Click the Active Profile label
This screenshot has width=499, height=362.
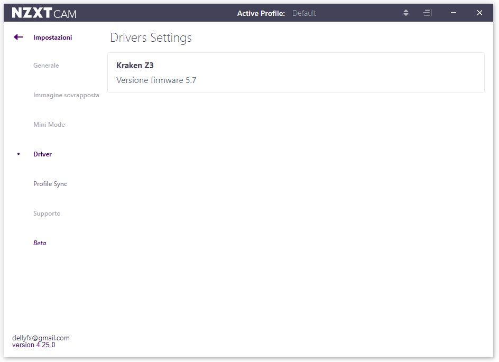(261, 13)
